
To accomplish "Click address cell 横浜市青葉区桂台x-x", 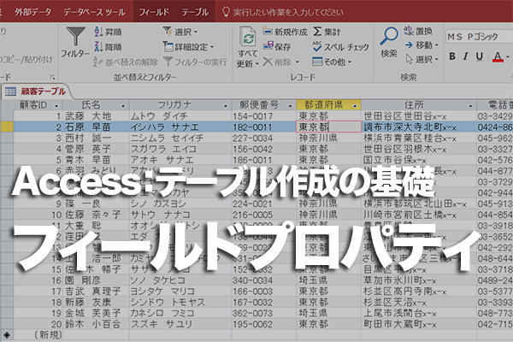I will tap(419, 138).
